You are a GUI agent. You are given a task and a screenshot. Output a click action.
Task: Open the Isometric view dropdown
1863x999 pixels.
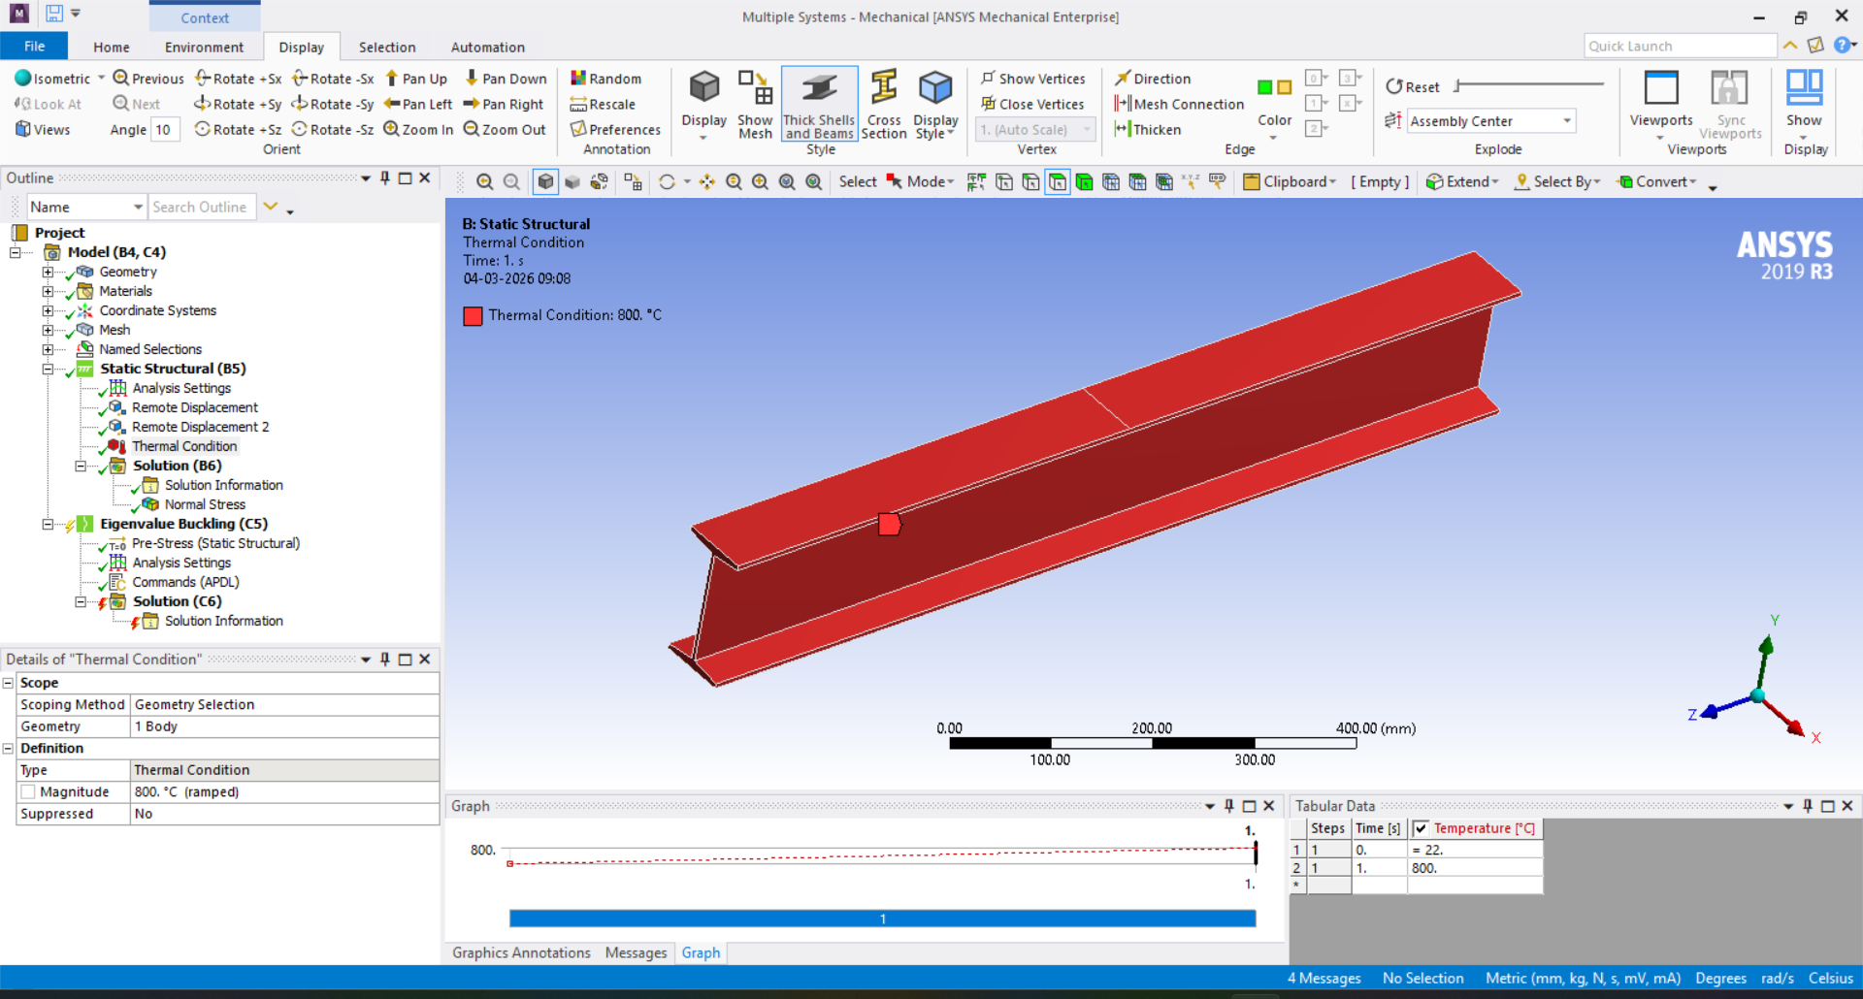(x=101, y=79)
